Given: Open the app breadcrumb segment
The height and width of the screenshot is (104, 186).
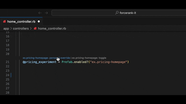Looking at the screenshot, I should click(x=6, y=29).
